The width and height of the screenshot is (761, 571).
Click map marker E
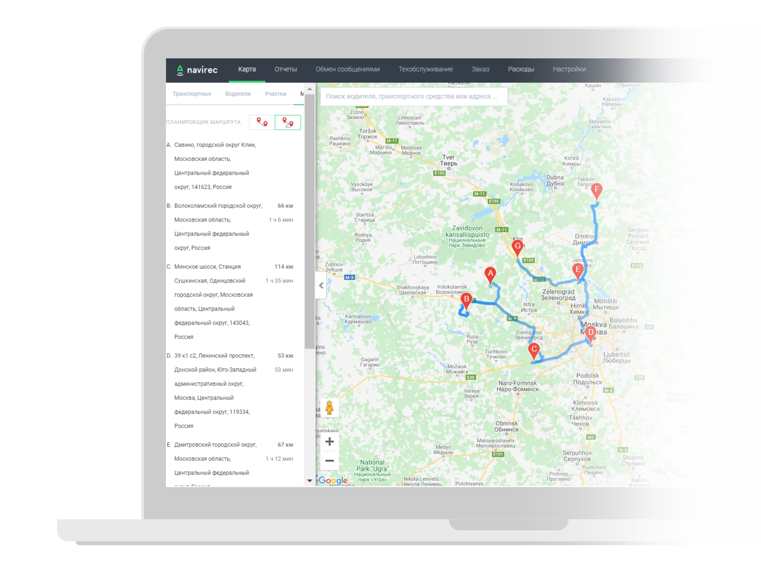coord(578,272)
